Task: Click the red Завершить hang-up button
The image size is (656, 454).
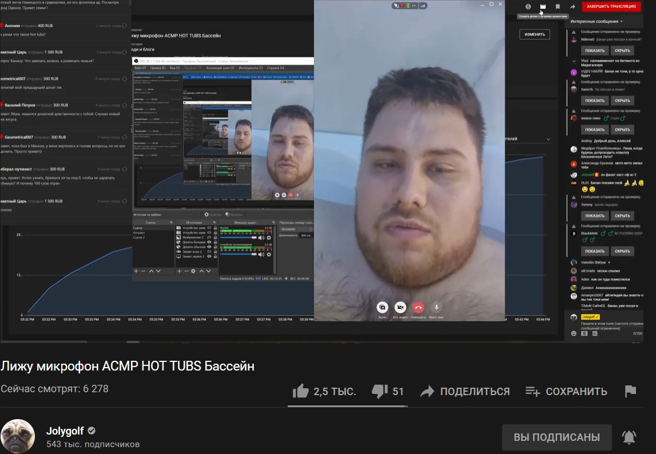Action: tap(418, 308)
